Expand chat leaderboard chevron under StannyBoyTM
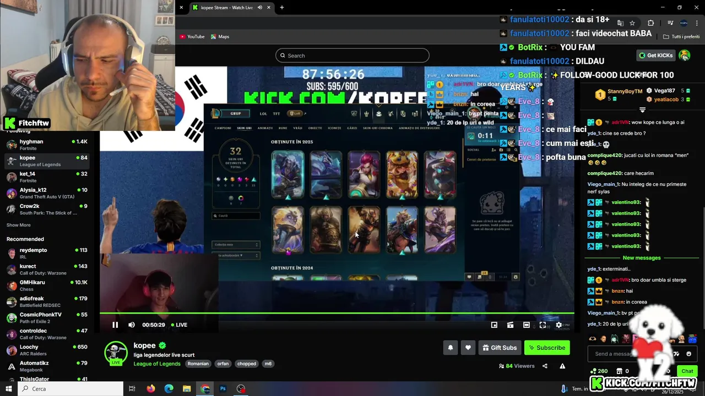705x396 pixels. (x=642, y=110)
